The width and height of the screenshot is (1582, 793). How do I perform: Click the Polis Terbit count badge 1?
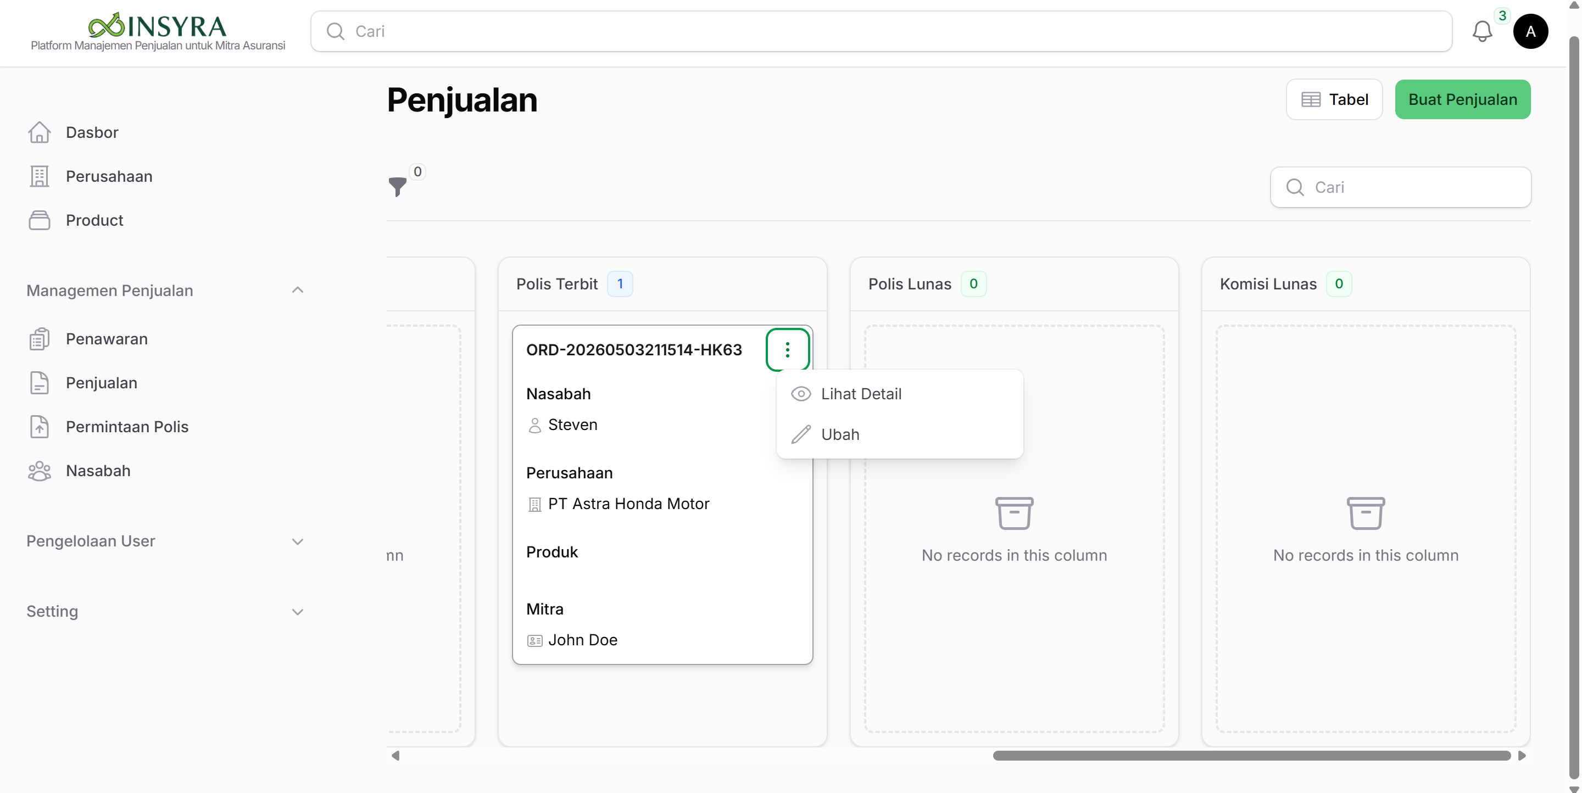tap(620, 283)
